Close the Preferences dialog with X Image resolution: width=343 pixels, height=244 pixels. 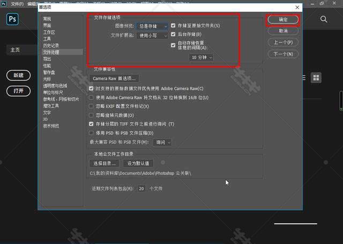297,7
